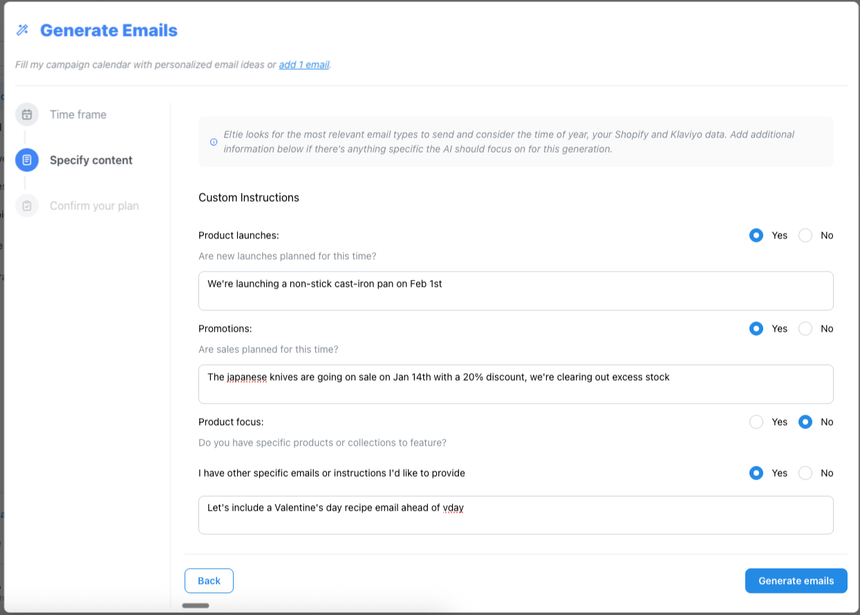Go to the Time frame step
860x615 pixels.
coord(77,115)
